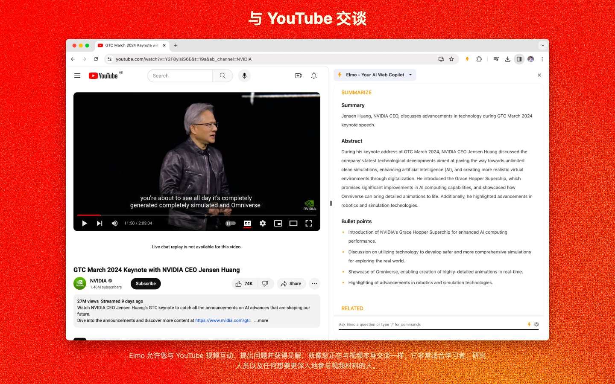Viewport: 615px width, 384px height.
Task: Click lightning icon in Elmo input
Action: coord(529,325)
